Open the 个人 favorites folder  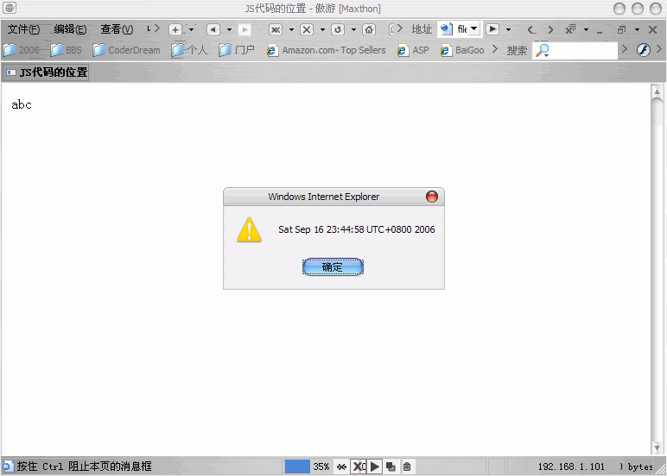tap(189, 50)
